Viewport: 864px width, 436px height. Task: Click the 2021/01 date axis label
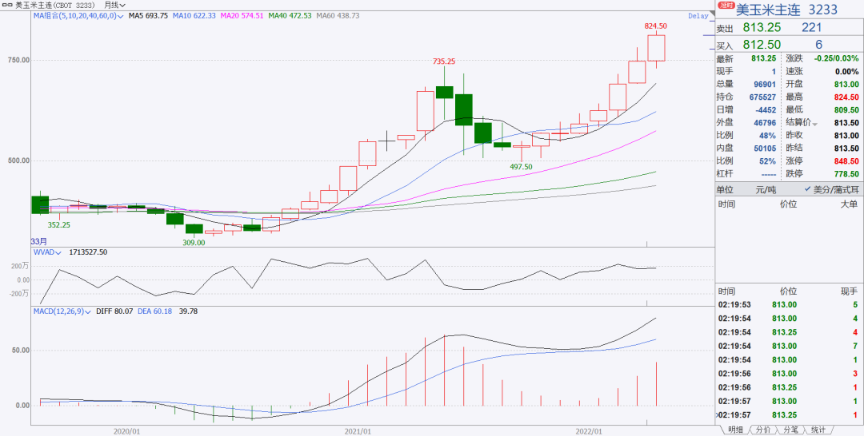pos(357,431)
